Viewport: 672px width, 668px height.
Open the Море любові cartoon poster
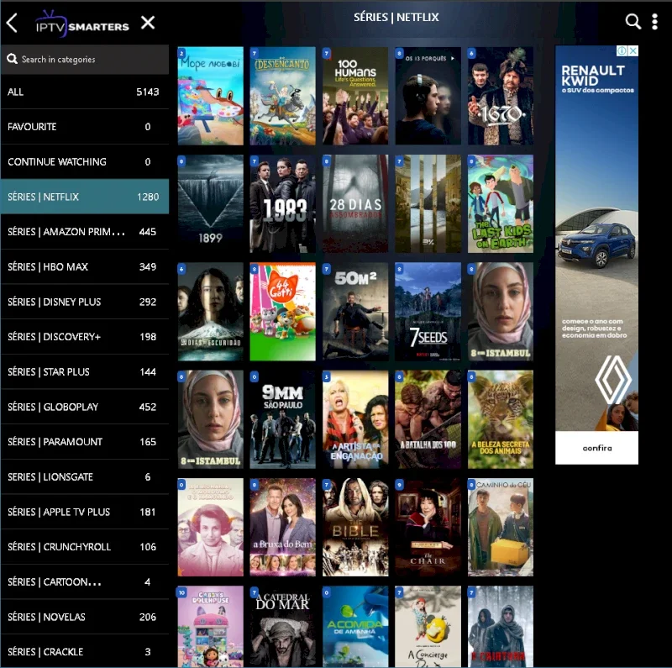[x=211, y=96]
